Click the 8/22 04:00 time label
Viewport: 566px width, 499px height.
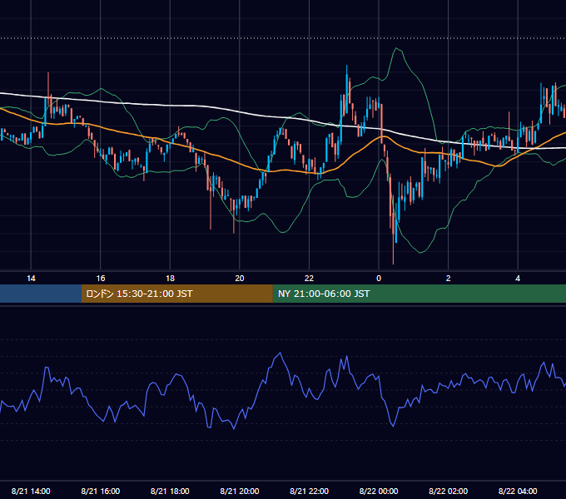518,491
